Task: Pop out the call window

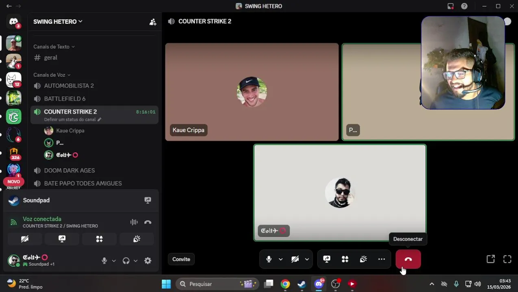Action: click(490, 259)
